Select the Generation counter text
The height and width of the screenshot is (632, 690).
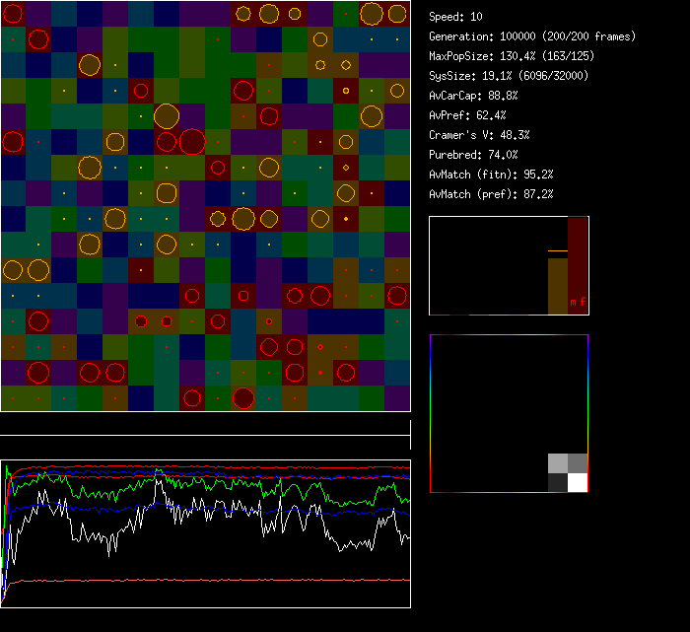(x=532, y=36)
